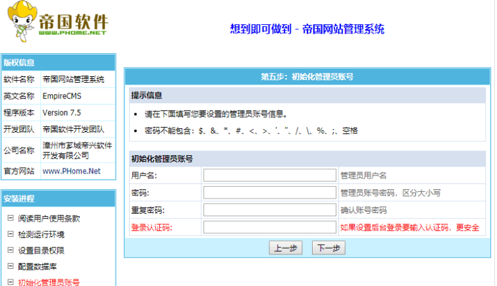Click the minus icon beside 阅读用户使用条款
The height and width of the screenshot is (286, 497).
click(11, 218)
